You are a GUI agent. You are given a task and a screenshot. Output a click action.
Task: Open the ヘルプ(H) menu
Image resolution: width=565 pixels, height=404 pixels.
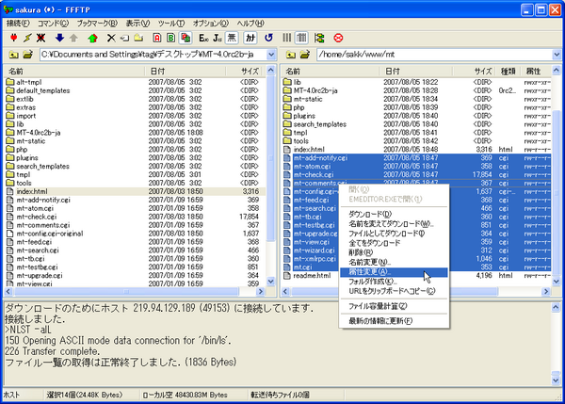point(250,24)
